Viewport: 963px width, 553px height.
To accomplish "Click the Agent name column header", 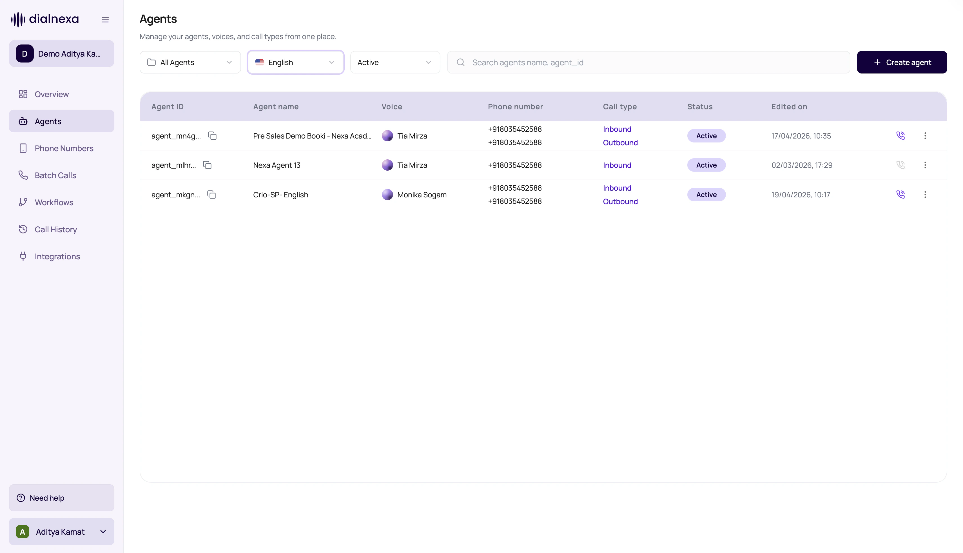I will click(276, 107).
